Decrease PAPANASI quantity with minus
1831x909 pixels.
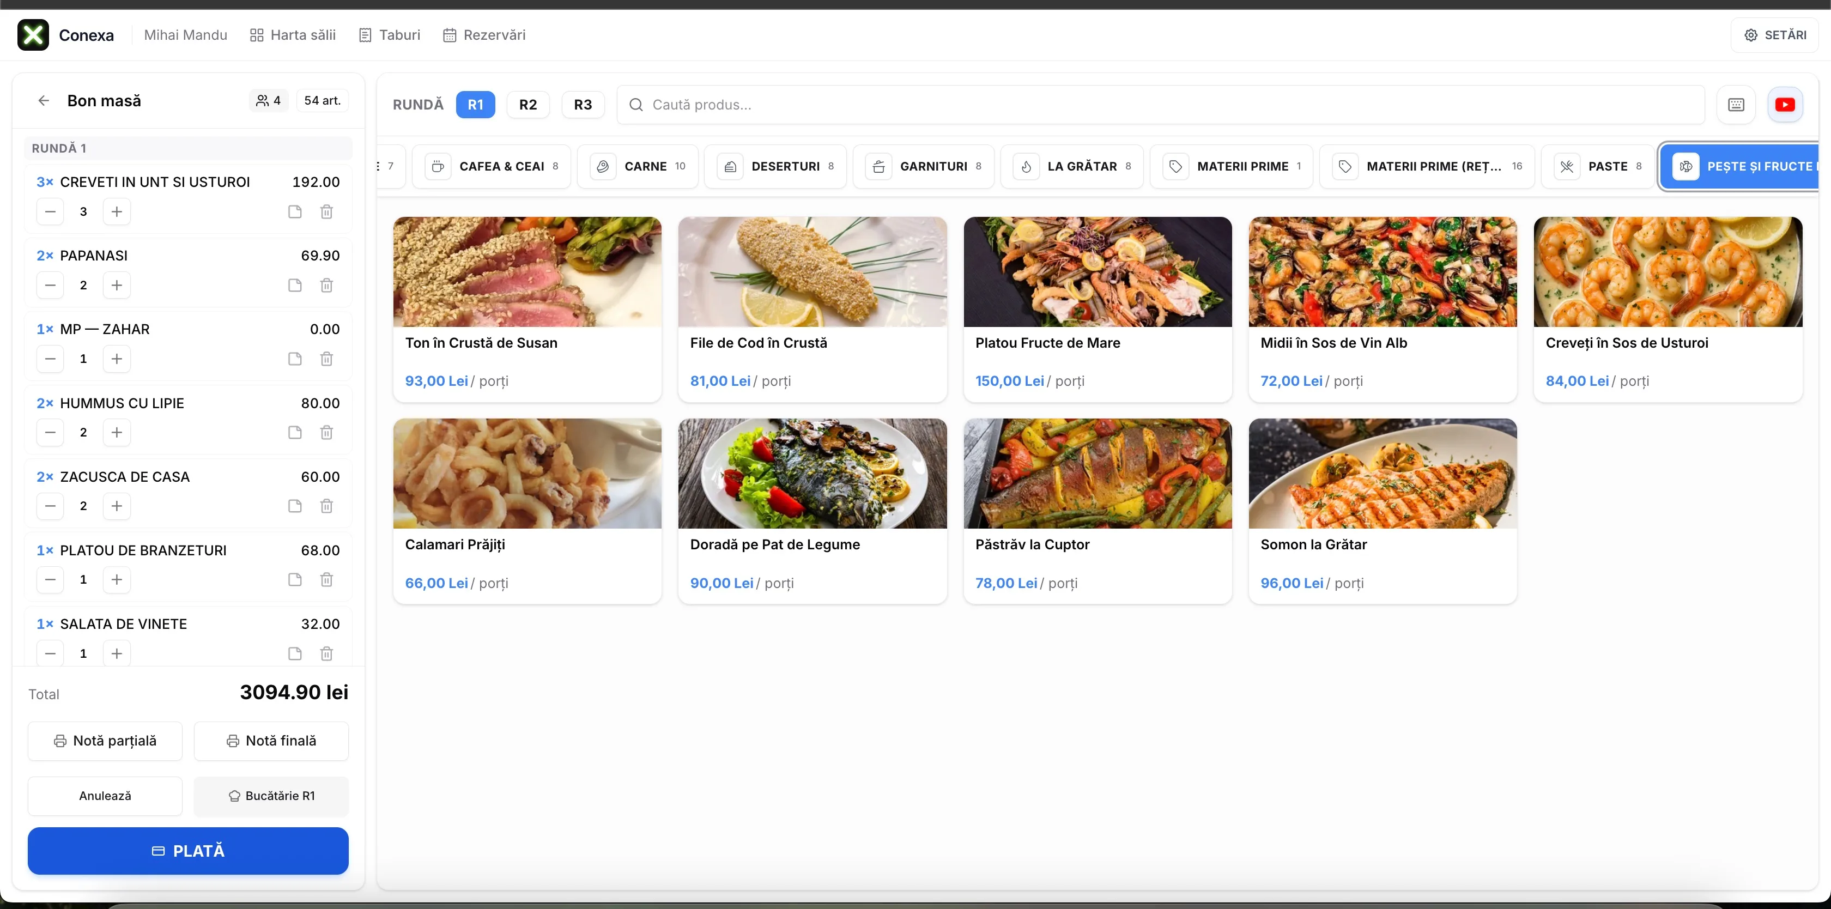(50, 286)
